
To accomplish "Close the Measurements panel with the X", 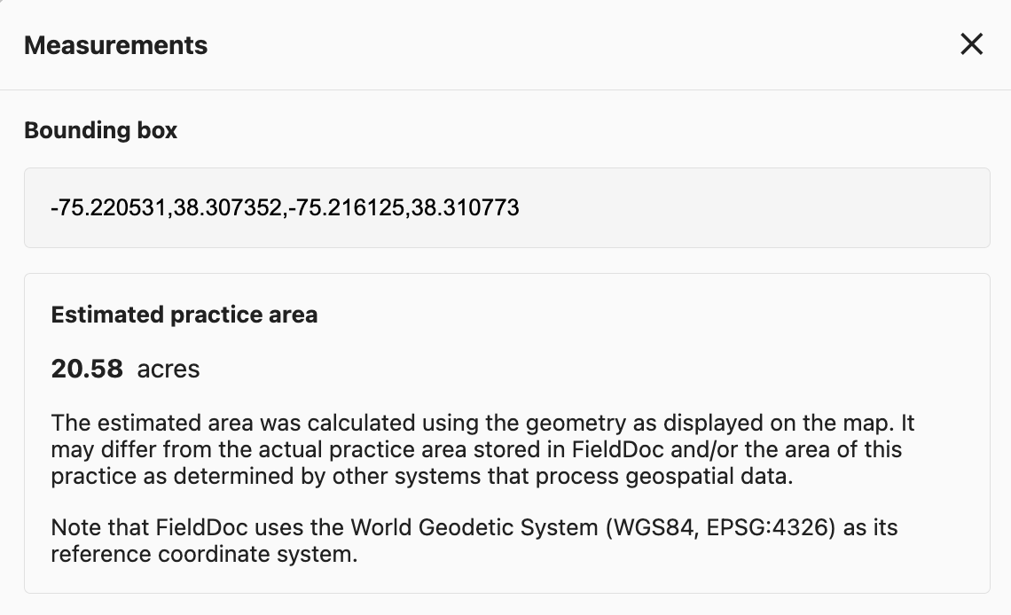I will pyautogui.click(x=972, y=44).
